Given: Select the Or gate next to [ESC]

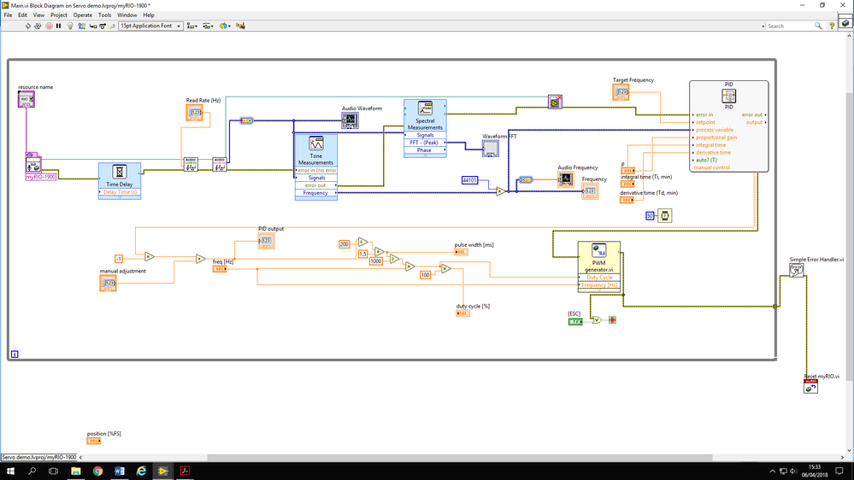Looking at the screenshot, I should pyautogui.click(x=597, y=320).
